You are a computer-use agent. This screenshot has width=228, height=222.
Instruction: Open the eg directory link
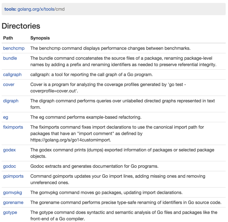point(5,117)
